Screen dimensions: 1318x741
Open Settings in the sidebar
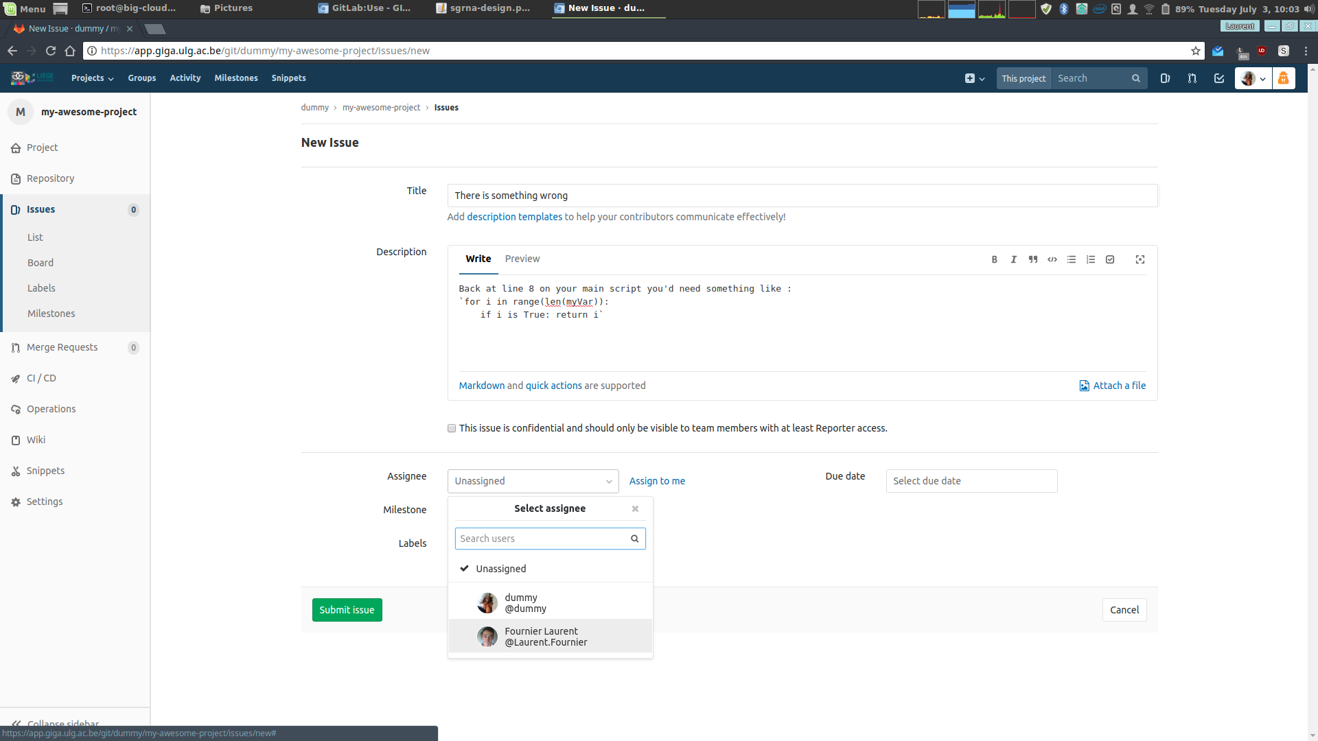(x=45, y=502)
